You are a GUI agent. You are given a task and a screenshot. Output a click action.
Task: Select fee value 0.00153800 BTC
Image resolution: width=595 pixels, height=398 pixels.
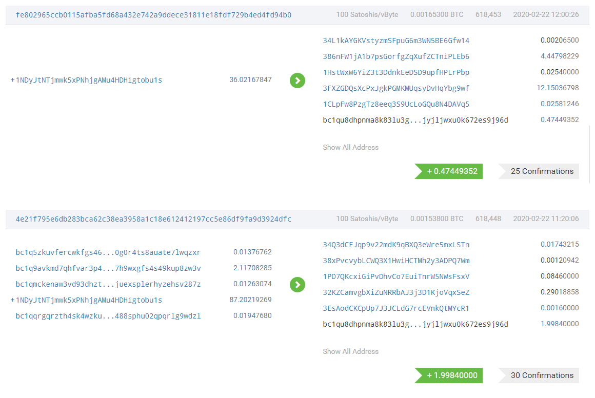tap(437, 218)
